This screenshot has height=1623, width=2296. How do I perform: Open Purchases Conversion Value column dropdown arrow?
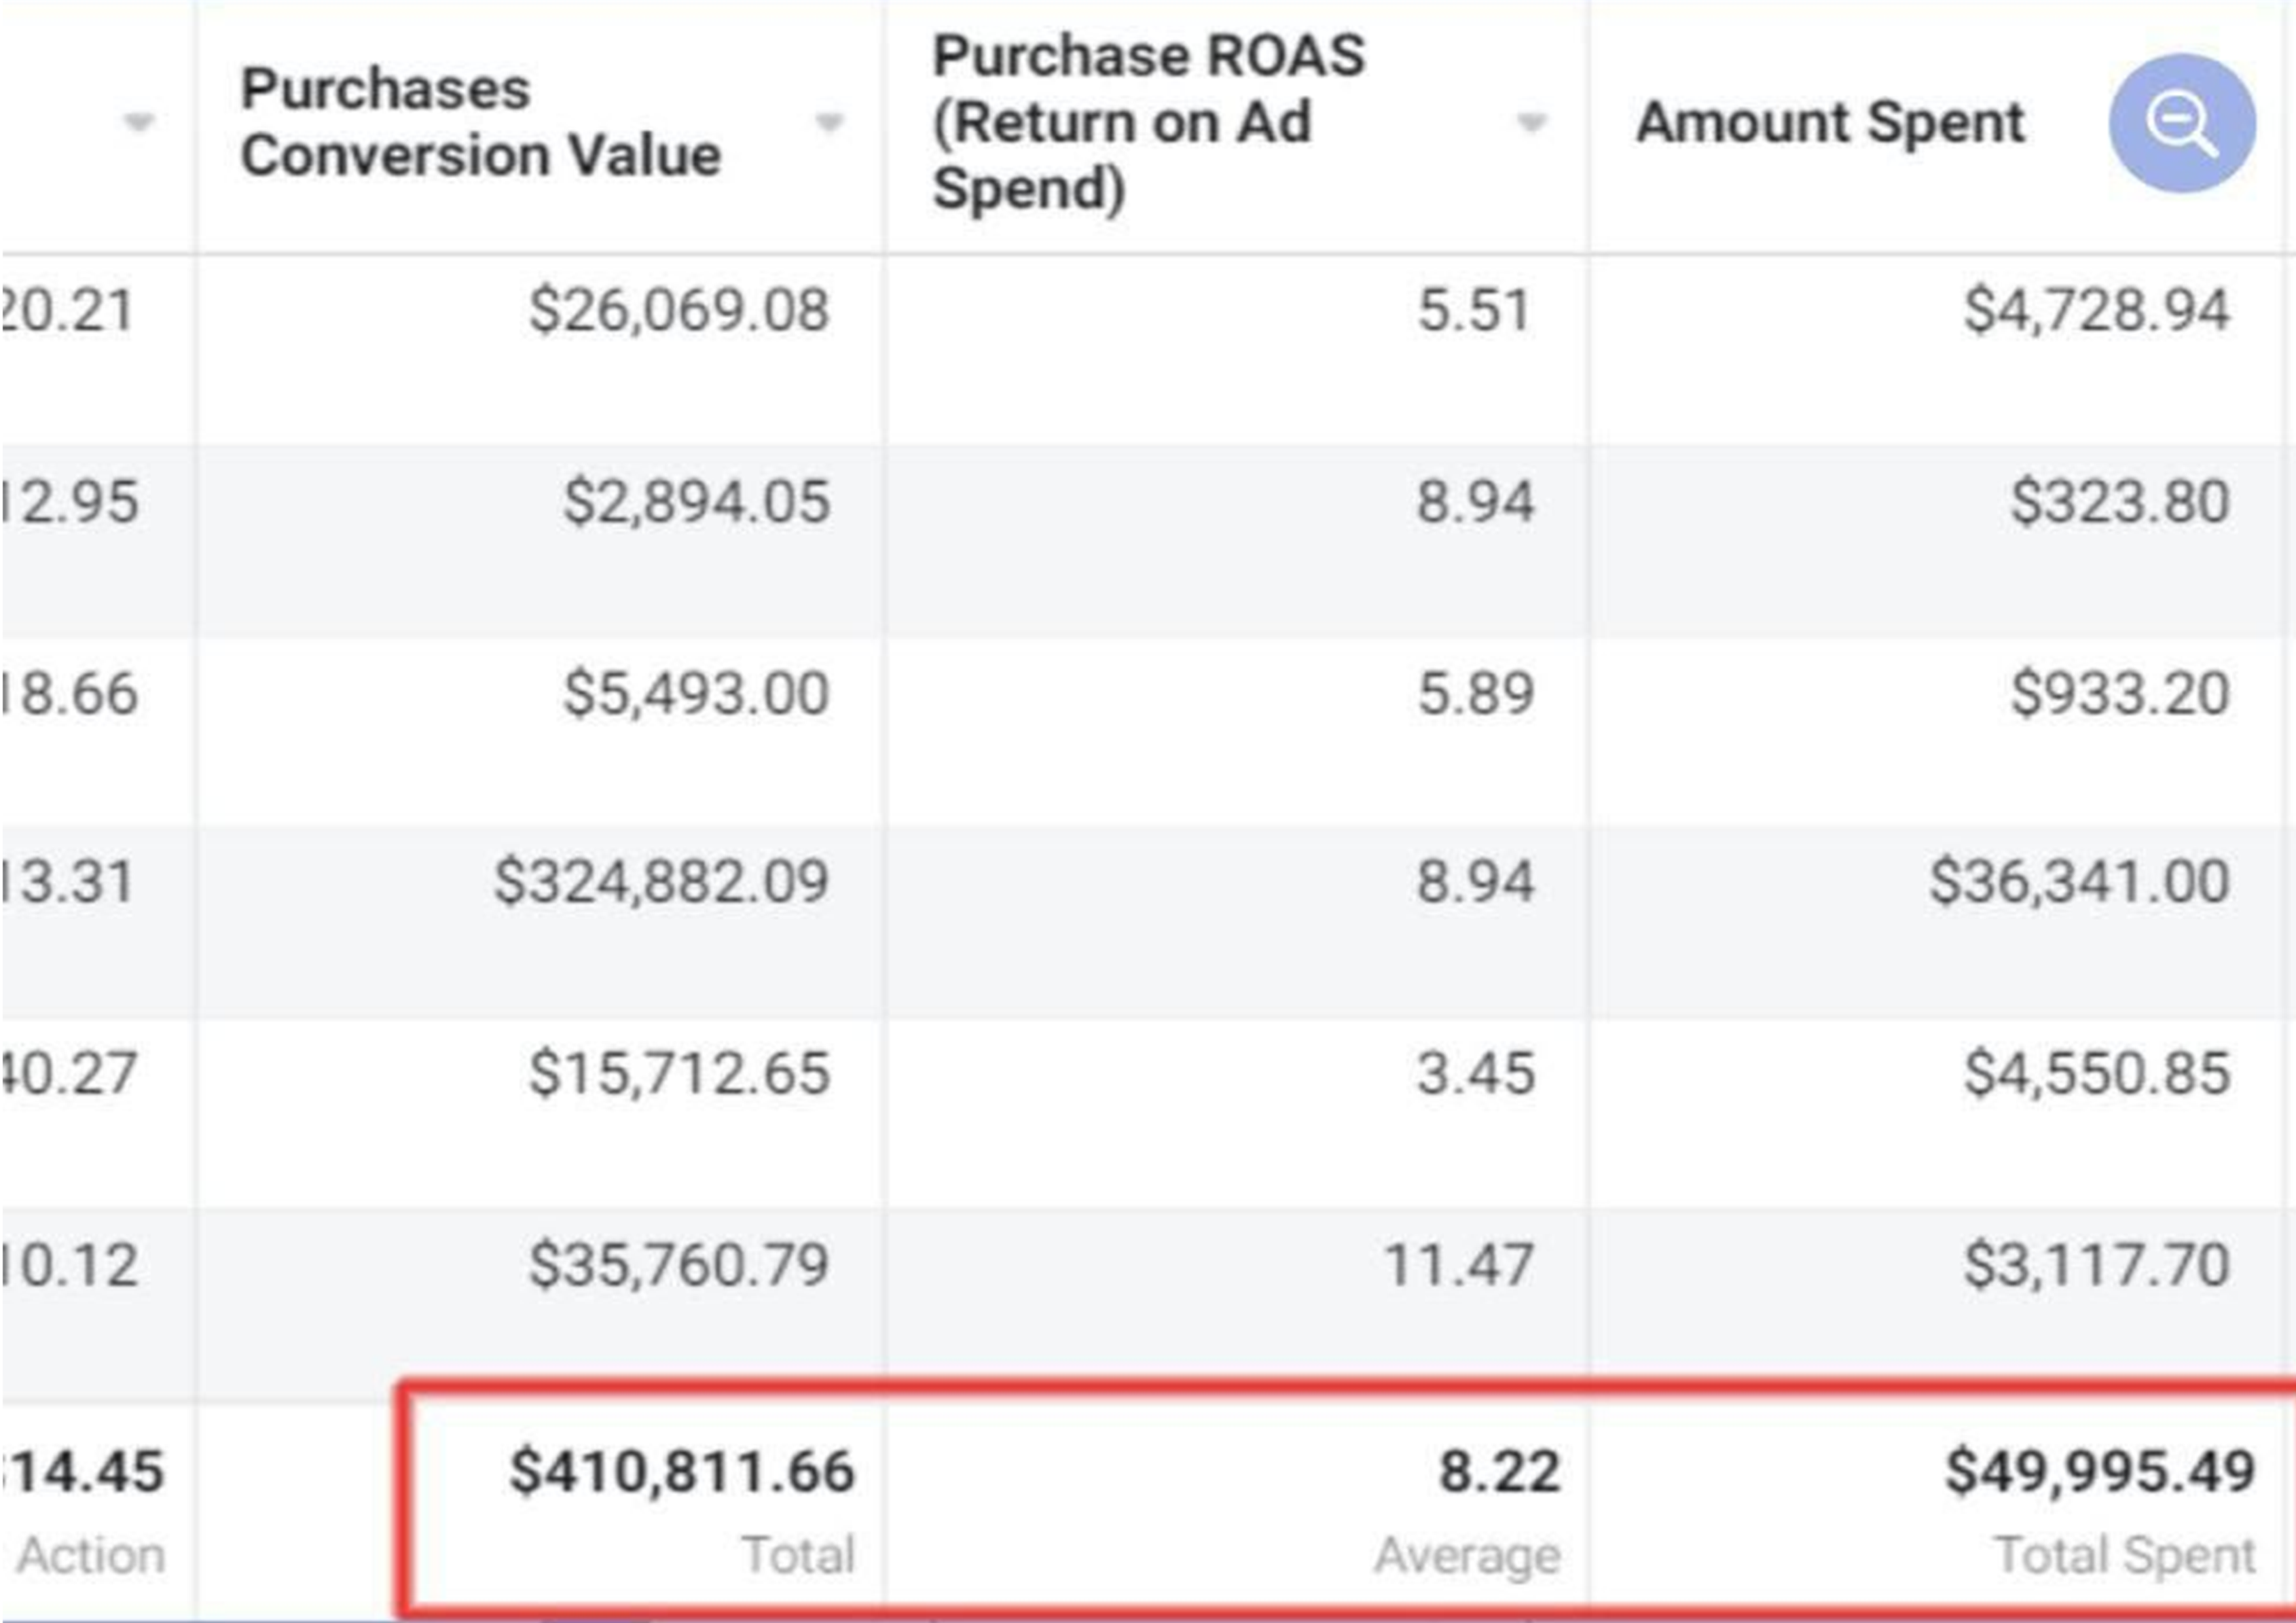(829, 122)
